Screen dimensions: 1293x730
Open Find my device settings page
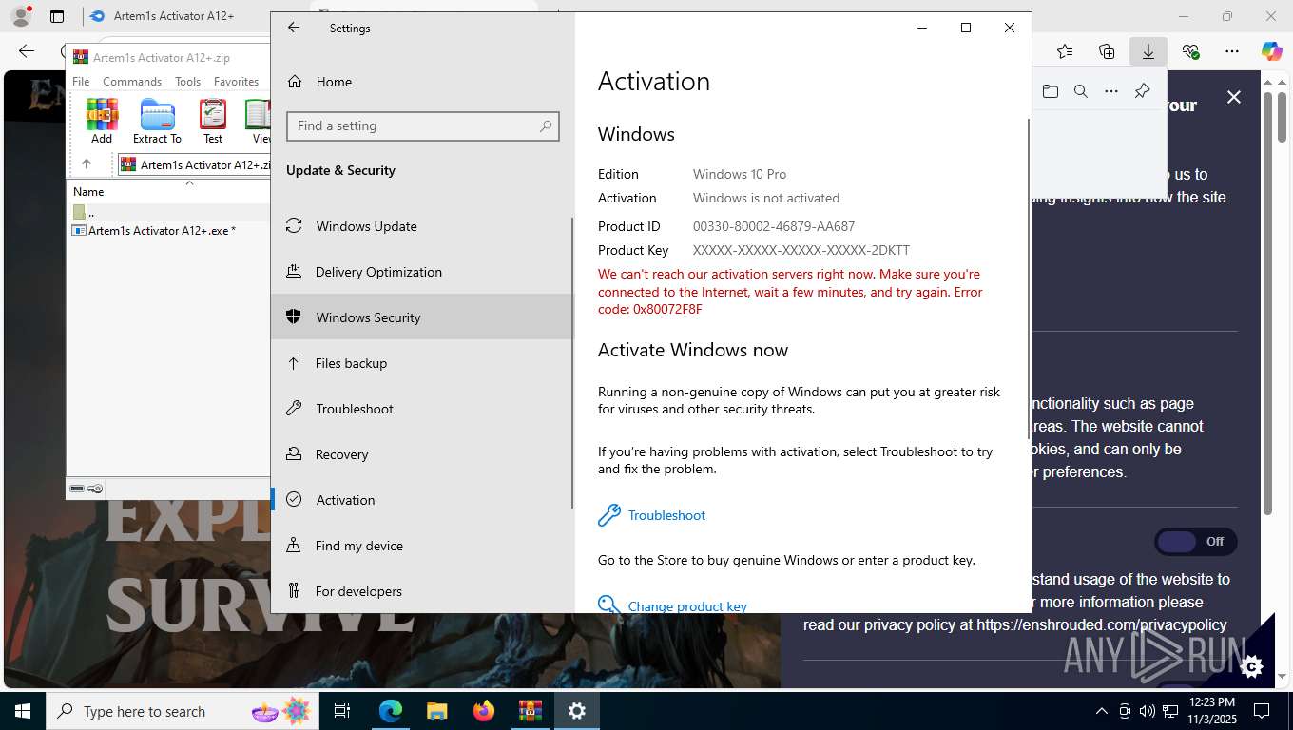(x=423, y=546)
